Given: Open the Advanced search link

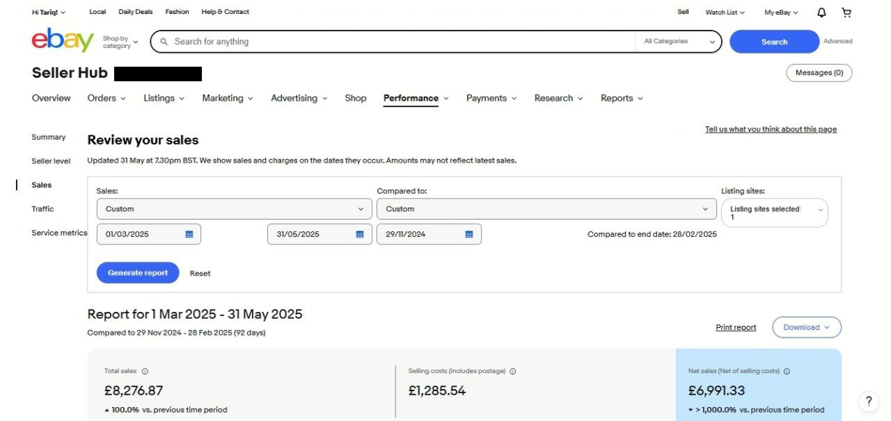Looking at the screenshot, I should (x=838, y=41).
